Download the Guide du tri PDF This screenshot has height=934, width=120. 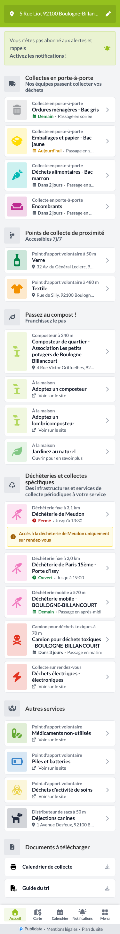(x=107, y=888)
